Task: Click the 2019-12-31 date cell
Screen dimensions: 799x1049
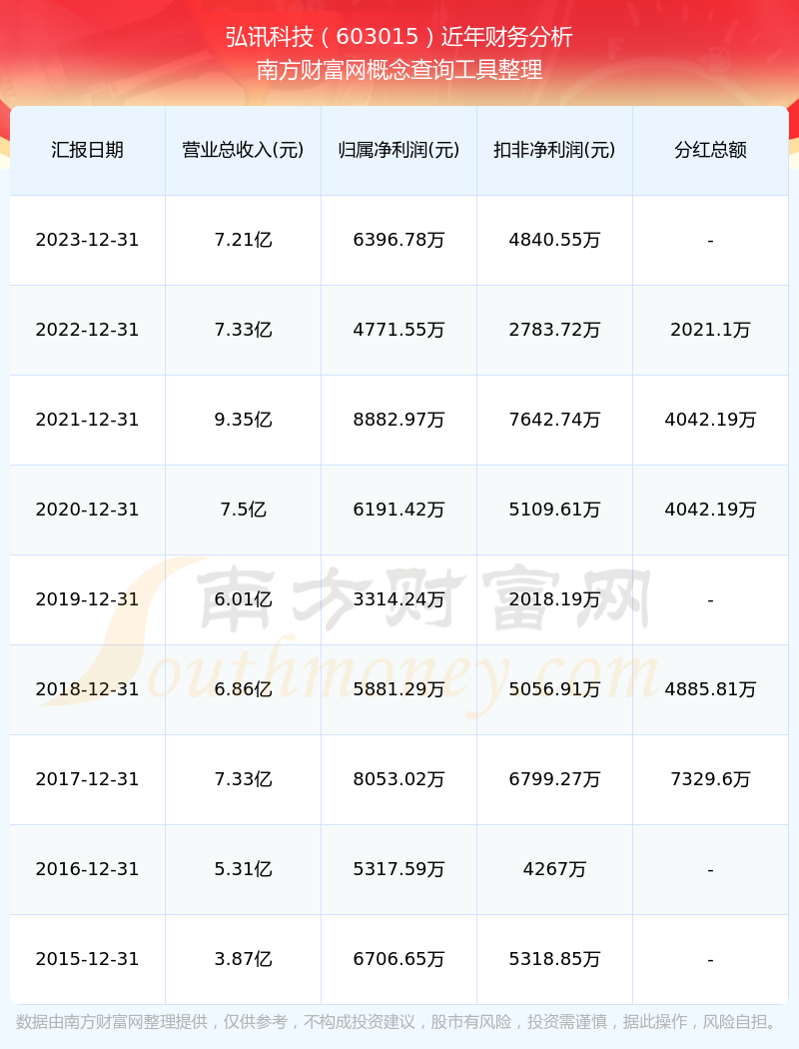Action: [x=87, y=599]
